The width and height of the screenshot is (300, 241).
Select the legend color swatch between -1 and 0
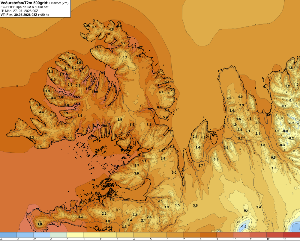(x=58, y=235)
